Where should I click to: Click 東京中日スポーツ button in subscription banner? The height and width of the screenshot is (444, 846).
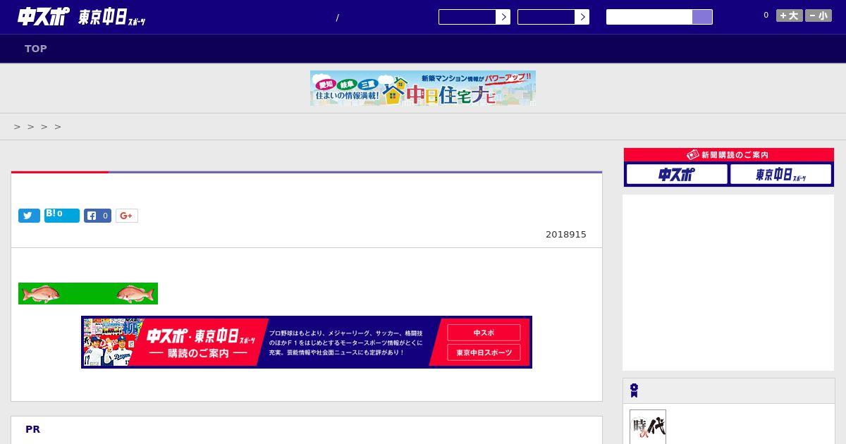[484, 352]
